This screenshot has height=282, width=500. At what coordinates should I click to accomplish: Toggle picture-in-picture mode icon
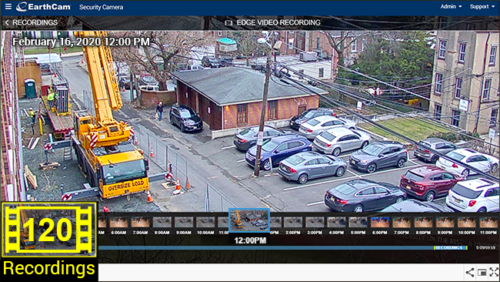pos(482,273)
